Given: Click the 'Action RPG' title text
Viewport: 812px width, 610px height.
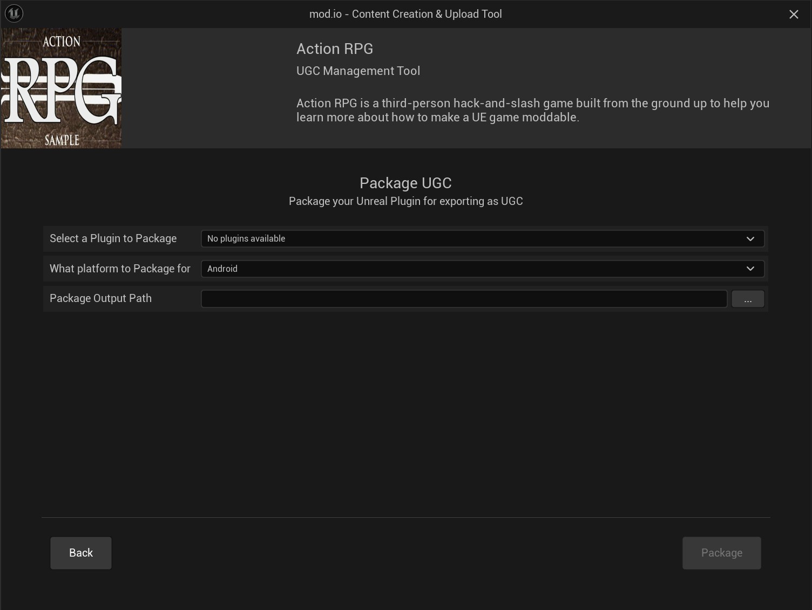Looking at the screenshot, I should point(335,49).
